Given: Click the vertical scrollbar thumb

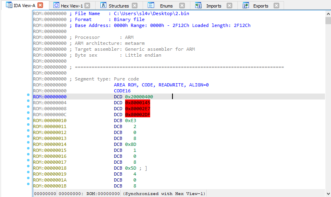Looking at the screenshot, I should (328, 21).
